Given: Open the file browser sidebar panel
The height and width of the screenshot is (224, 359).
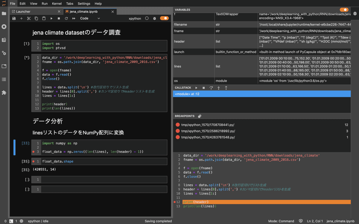Looking at the screenshot, I should tap(4, 13).
